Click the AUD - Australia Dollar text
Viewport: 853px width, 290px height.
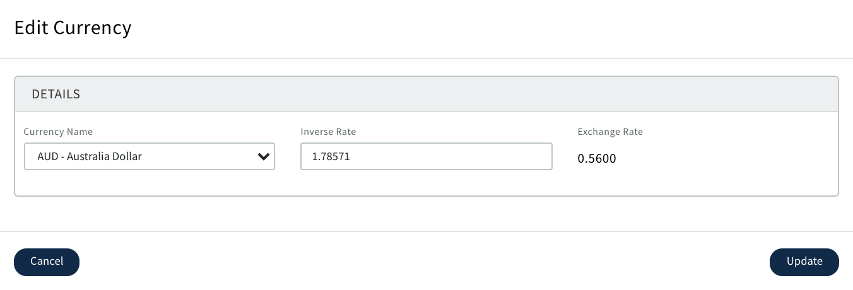pyautogui.click(x=90, y=156)
